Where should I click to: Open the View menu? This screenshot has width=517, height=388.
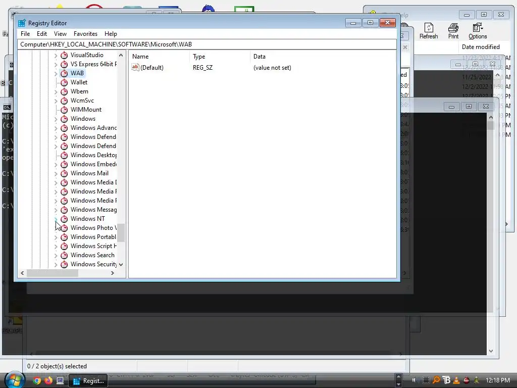pos(61,34)
